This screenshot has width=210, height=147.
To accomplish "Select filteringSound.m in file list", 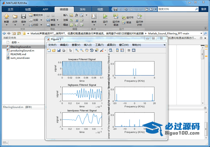I will click(x=23, y=47).
